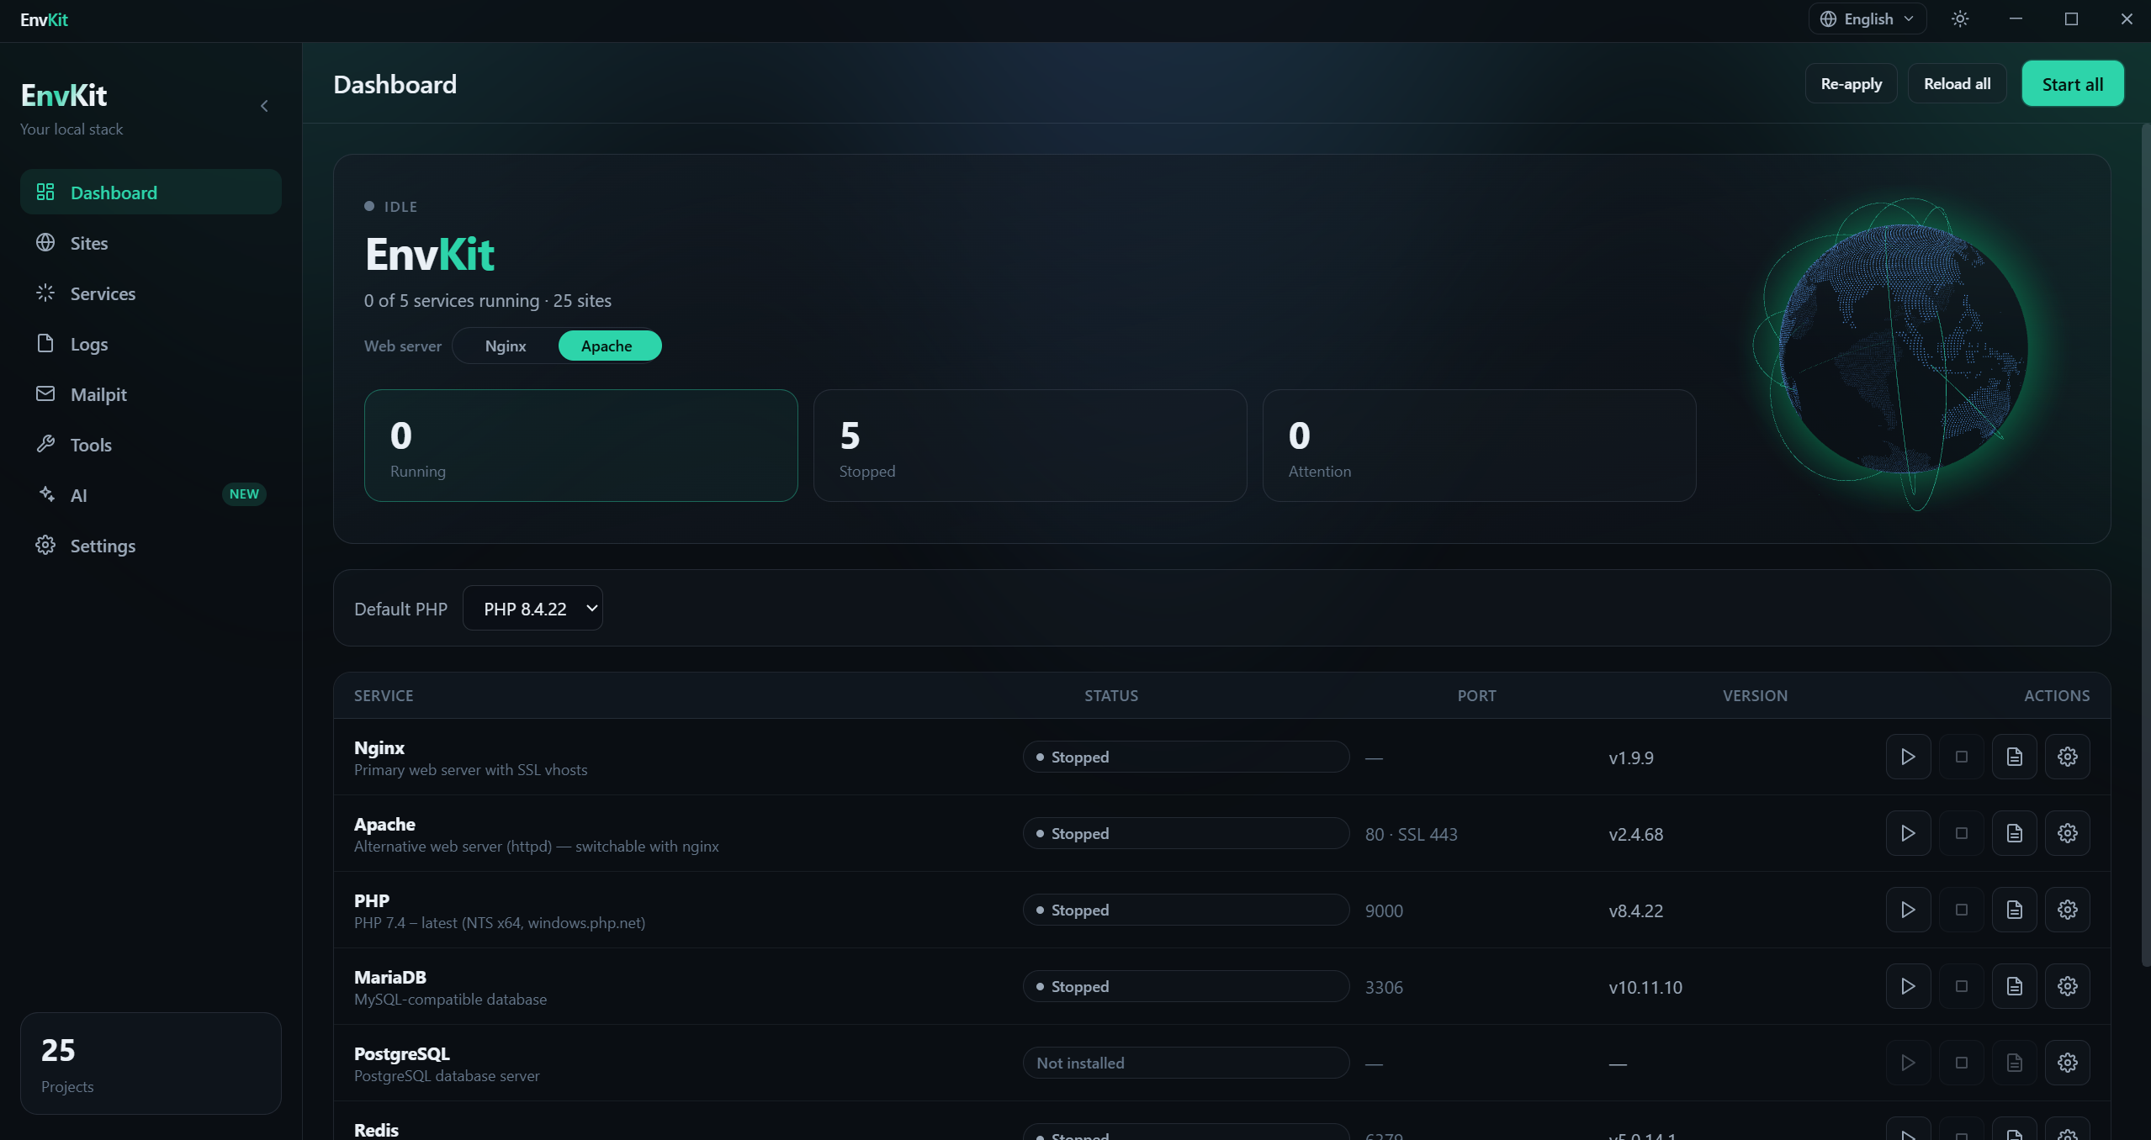Open PHP settings gear icon
This screenshot has height=1140, width=2151.
2067,910
